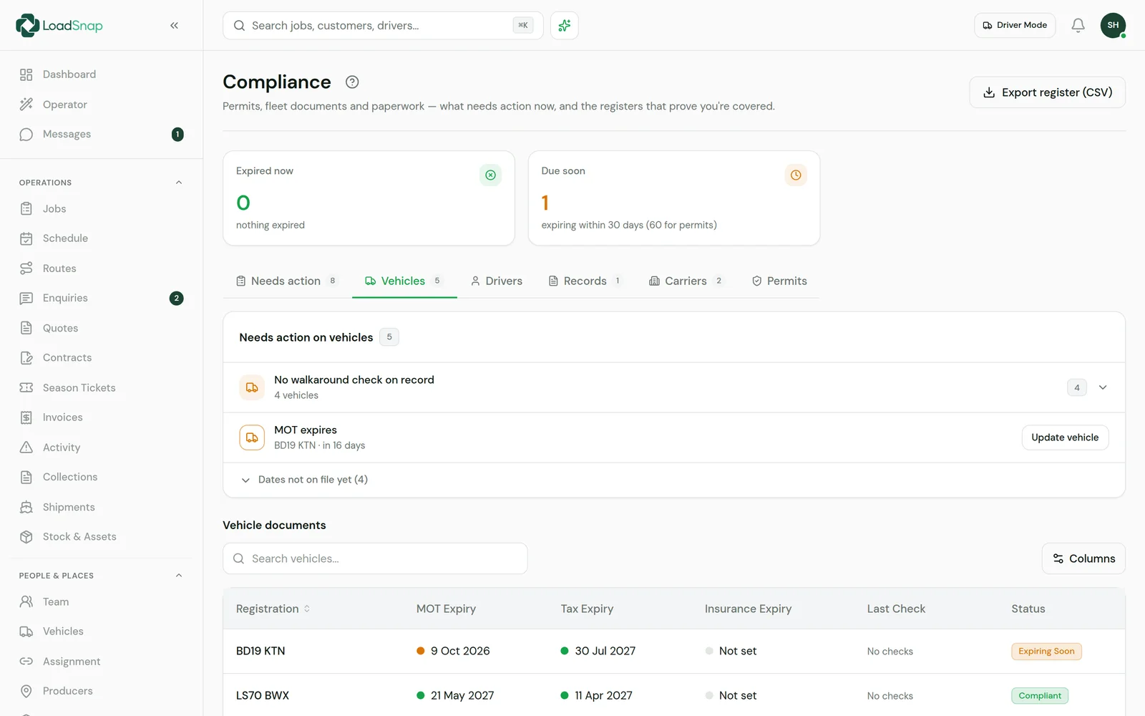The image size is (1145, 716).
Task: Switch to Driver Mode
Action: tap(1015, 25)
